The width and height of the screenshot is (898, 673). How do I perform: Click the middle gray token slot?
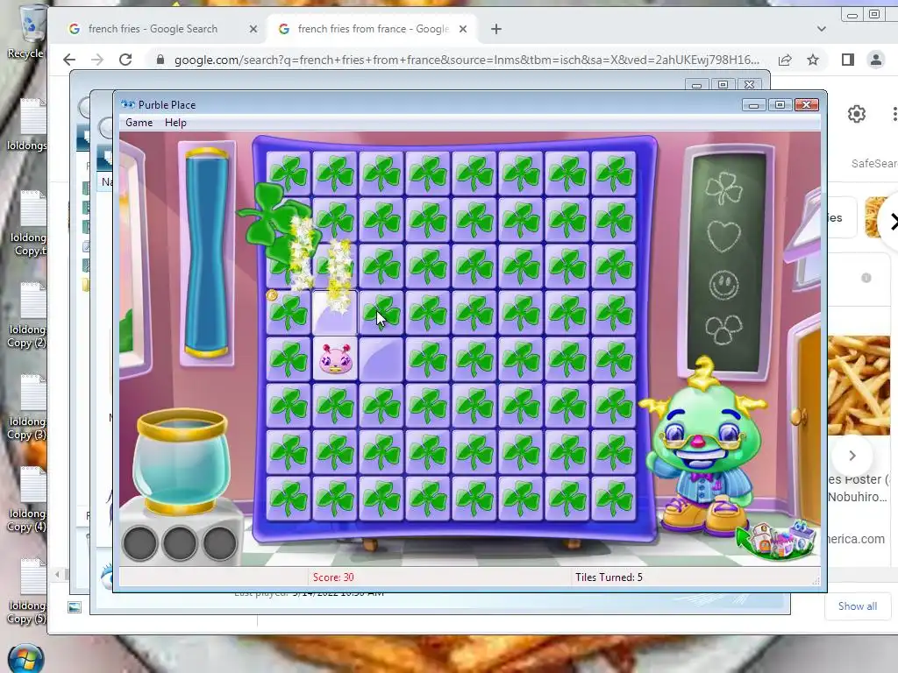point(180,543)
